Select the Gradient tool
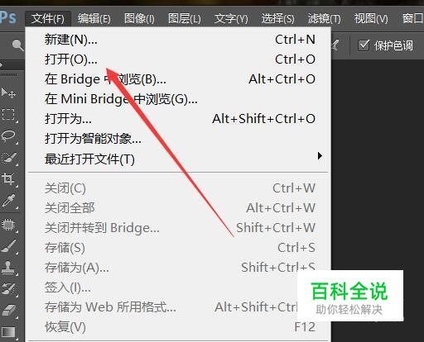424x342 pixels. tap(8, 332)
